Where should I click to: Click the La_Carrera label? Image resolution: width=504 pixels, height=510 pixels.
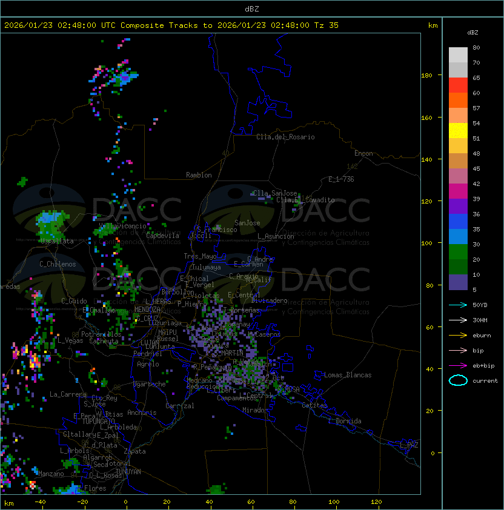click(68, 394)
